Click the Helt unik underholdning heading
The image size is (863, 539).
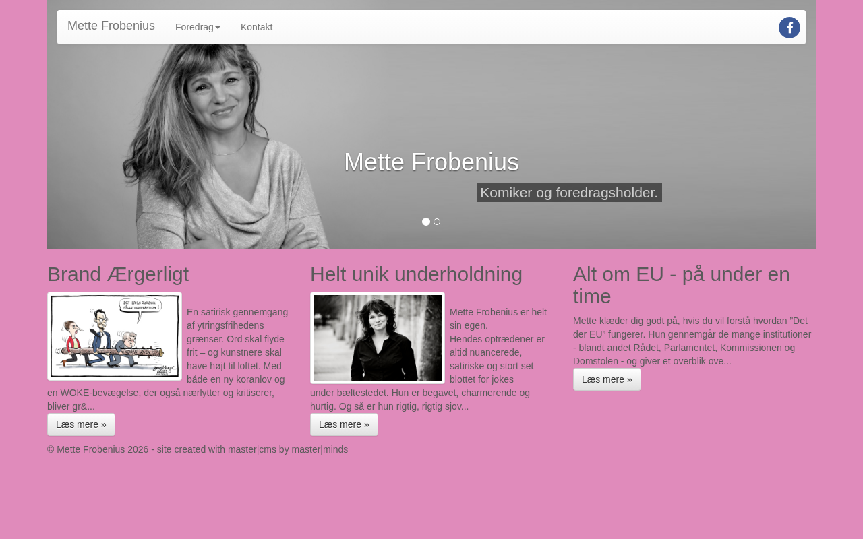416,274
